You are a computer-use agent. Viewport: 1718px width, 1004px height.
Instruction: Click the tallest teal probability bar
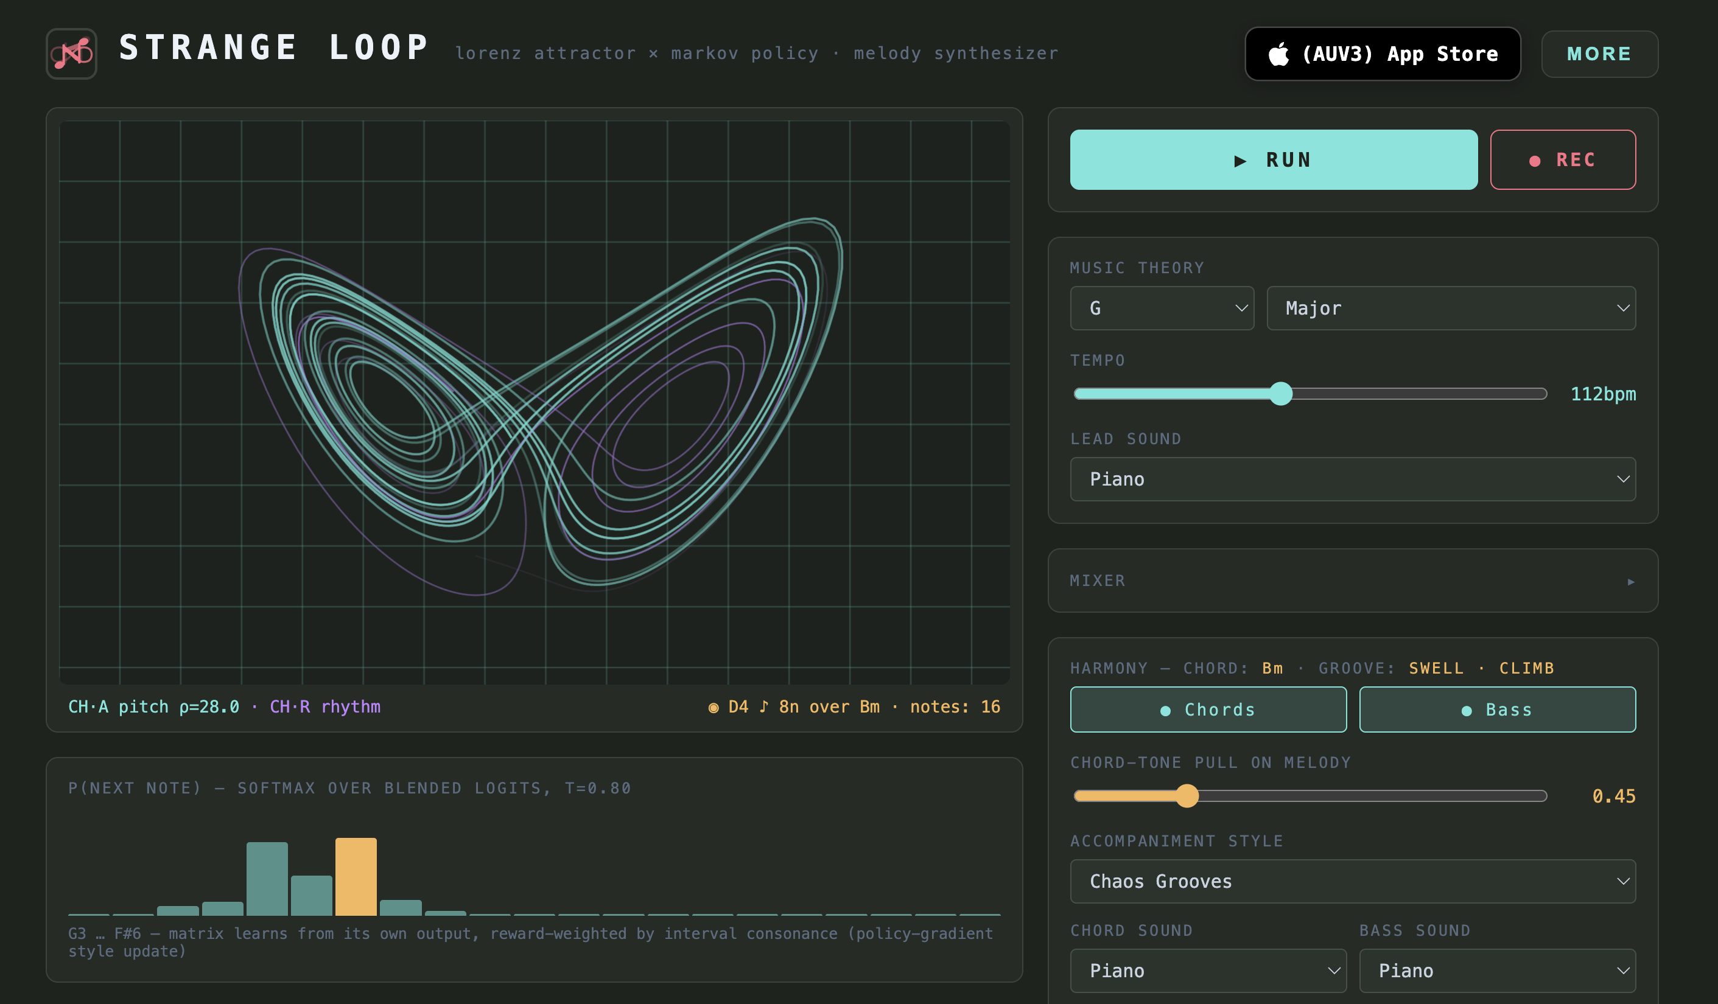pos(267,879)
